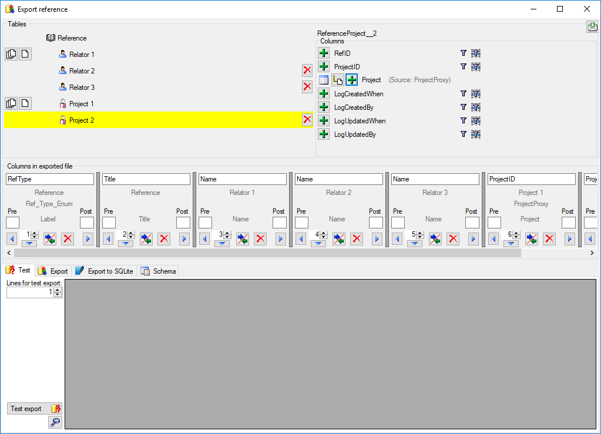601x434 pixels.
Task: Expand down arrow under ProjectID column position
Action: click(511, 243)
